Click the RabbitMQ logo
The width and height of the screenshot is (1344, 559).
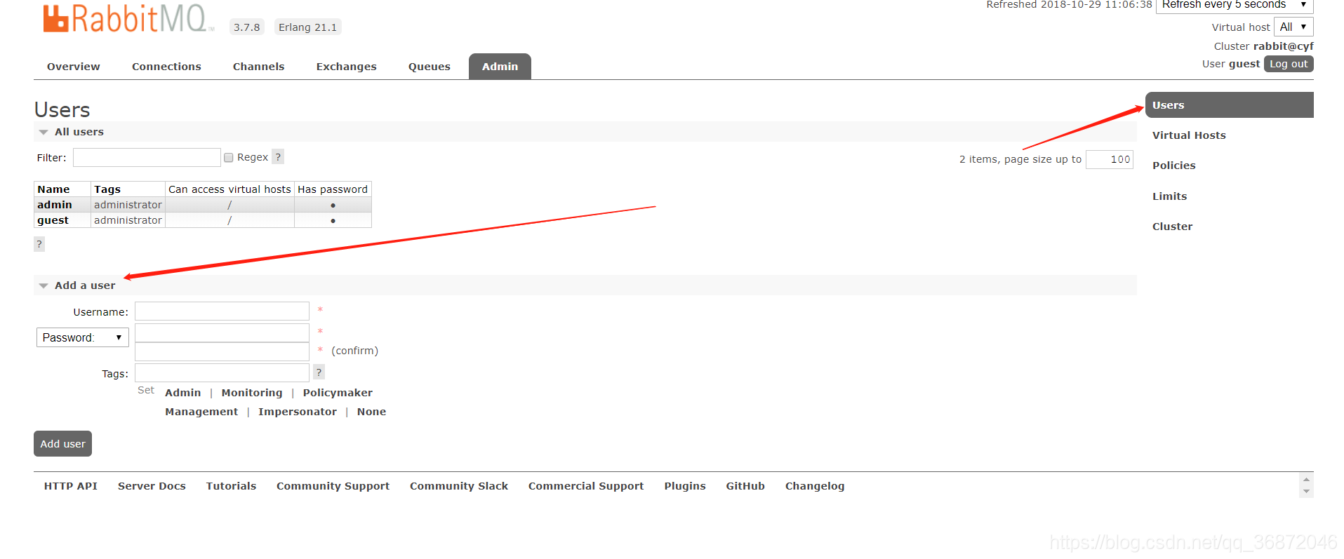click(x=128, y=19)
